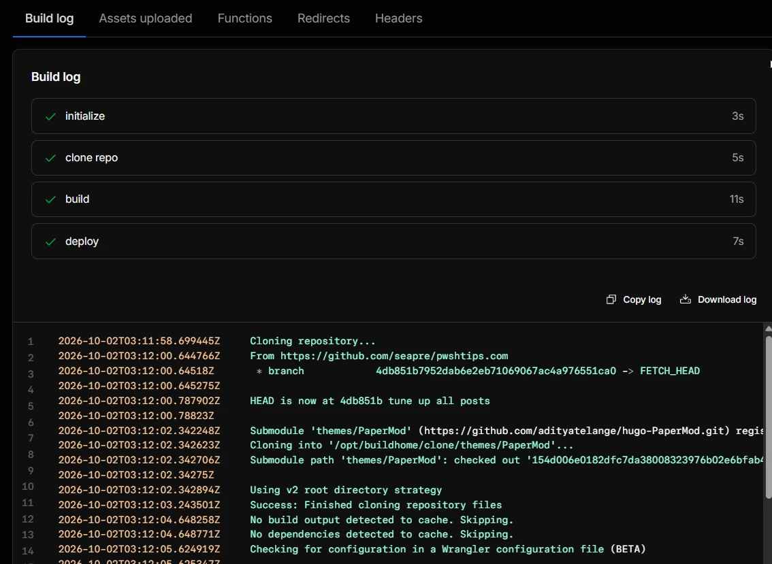Image resolution: width=772 pixels, height=564 pixels.
Task: Click the 11s duration of build
Action: [737, 199]
